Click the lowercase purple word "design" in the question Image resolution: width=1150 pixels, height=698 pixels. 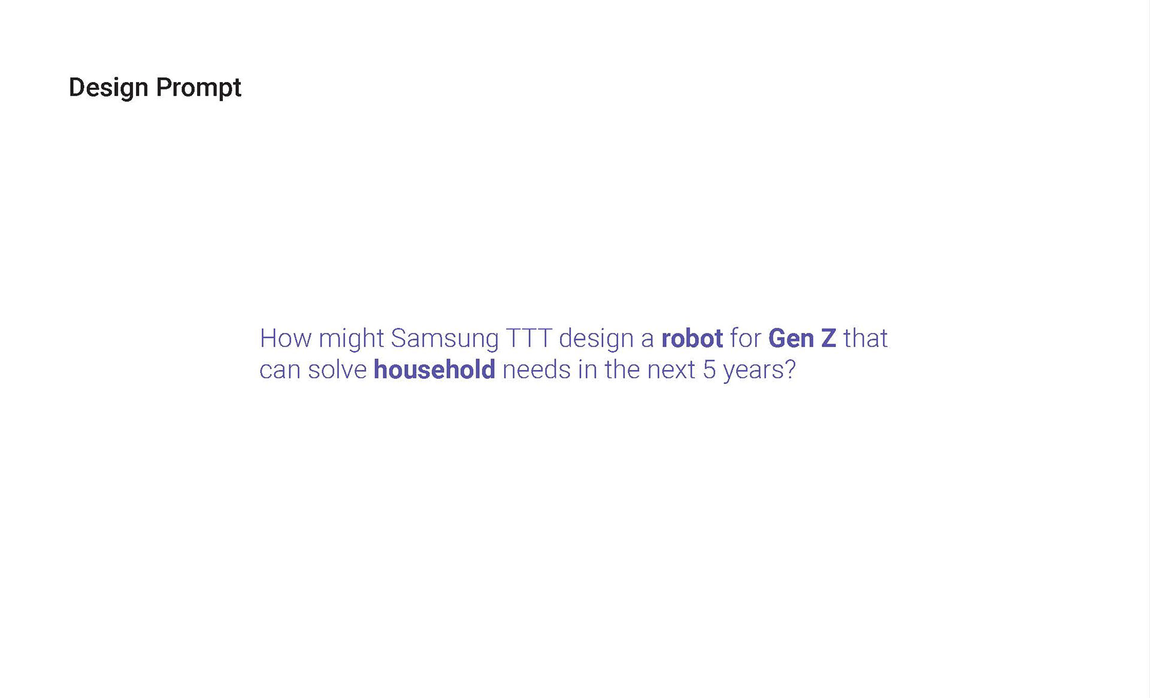(596, 339)
